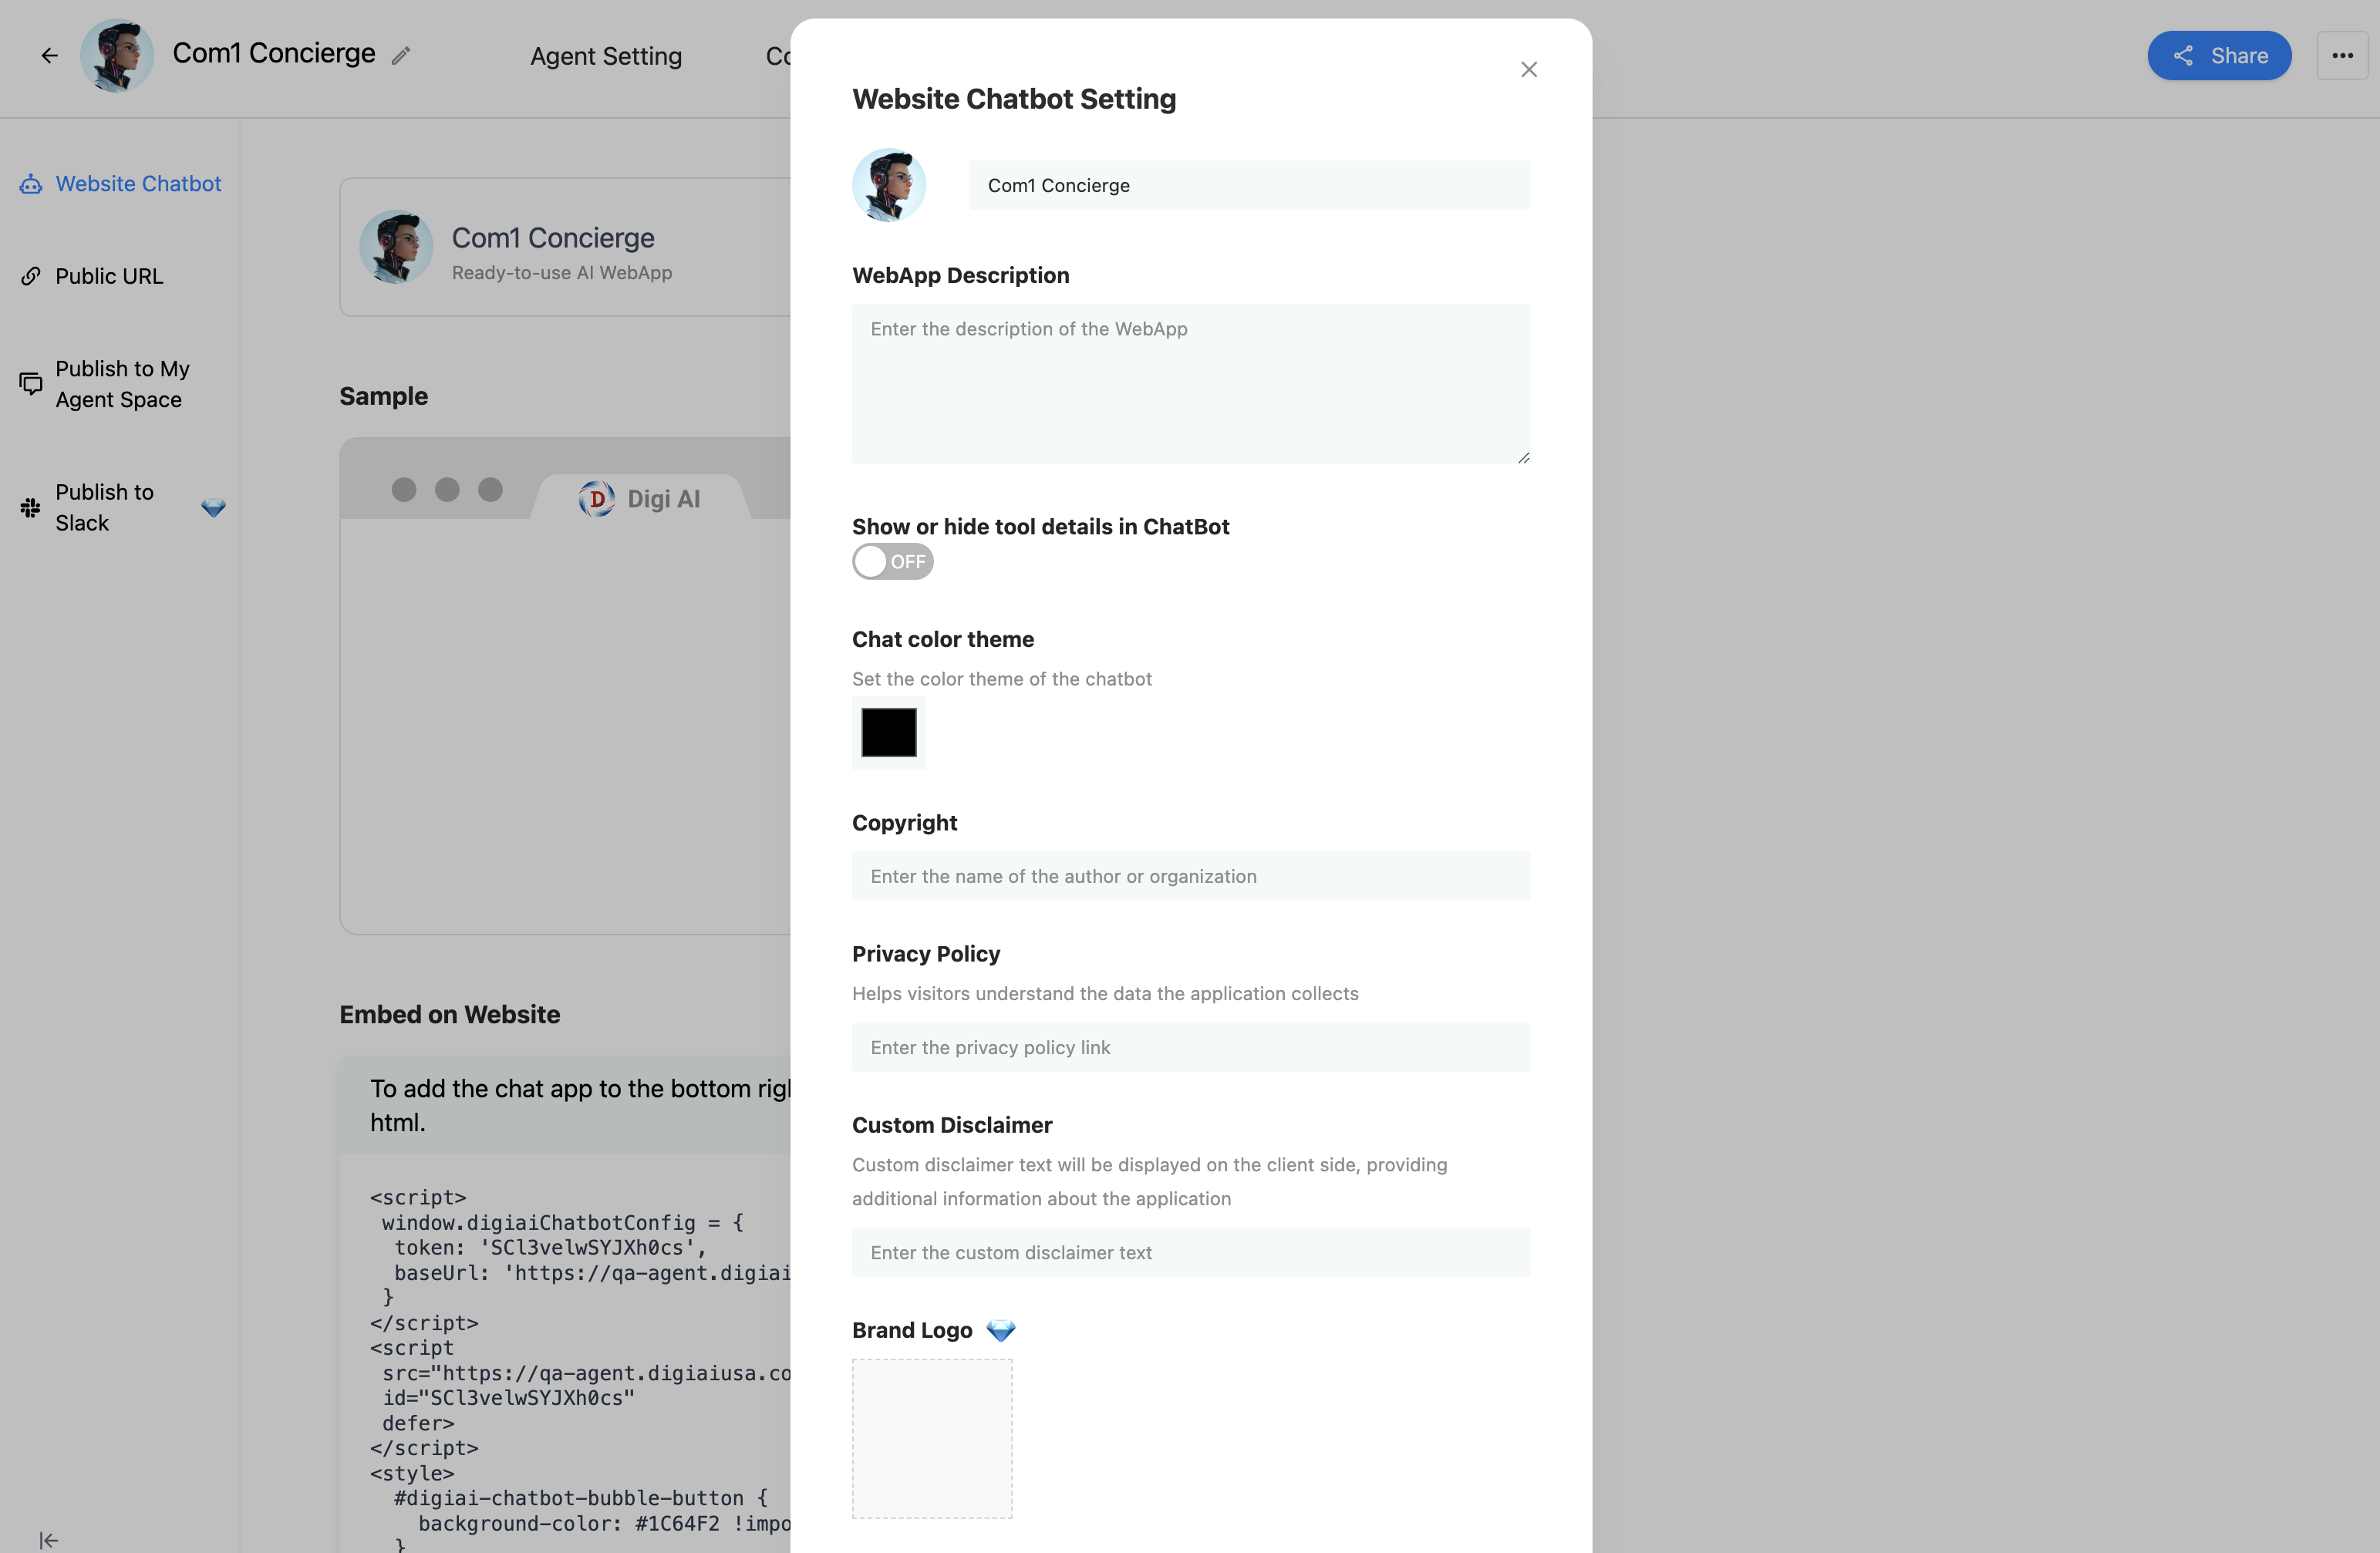Viewport: 2380px width, 1553px height.
Task: Click the Digi AI tab in sample preview
Action: (x=642, y=498)
